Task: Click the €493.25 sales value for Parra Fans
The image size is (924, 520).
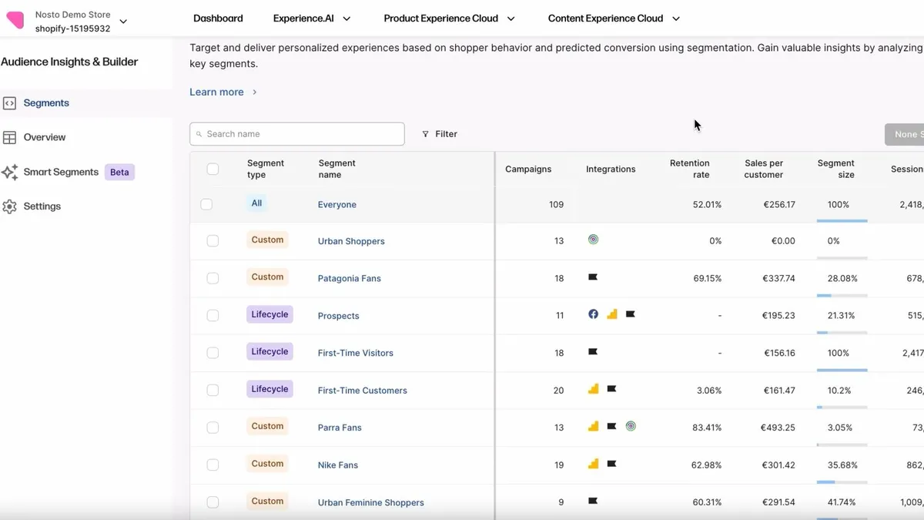Action: (778, 428)
